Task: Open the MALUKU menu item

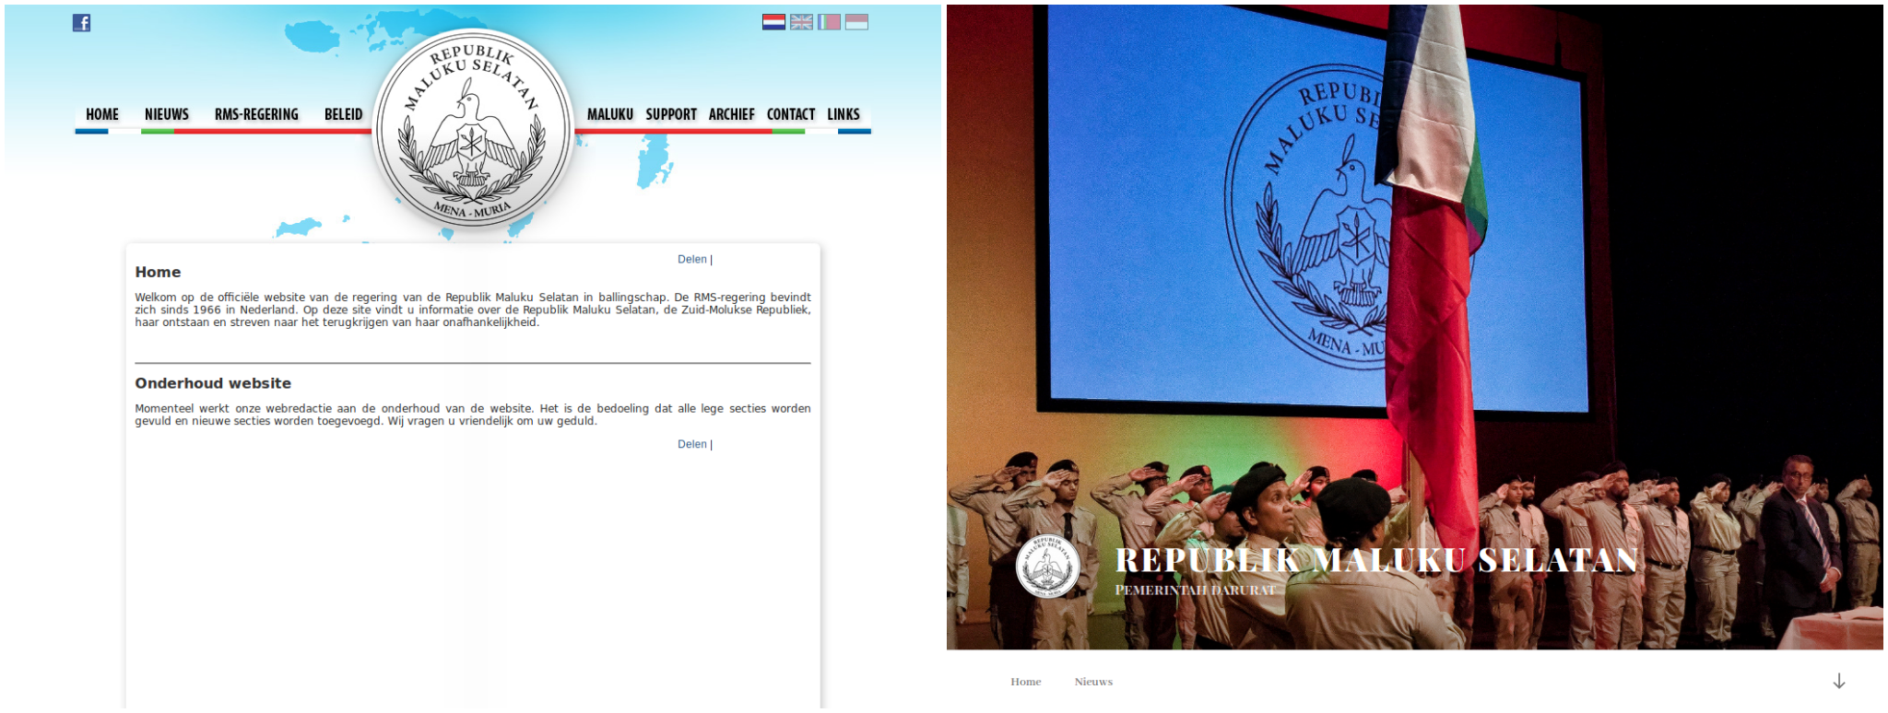Action: (610, 114)
